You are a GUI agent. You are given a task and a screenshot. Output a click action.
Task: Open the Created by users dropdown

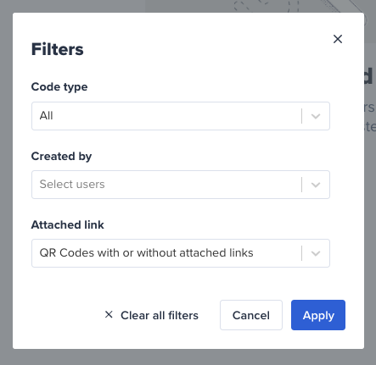coord(181,185)
